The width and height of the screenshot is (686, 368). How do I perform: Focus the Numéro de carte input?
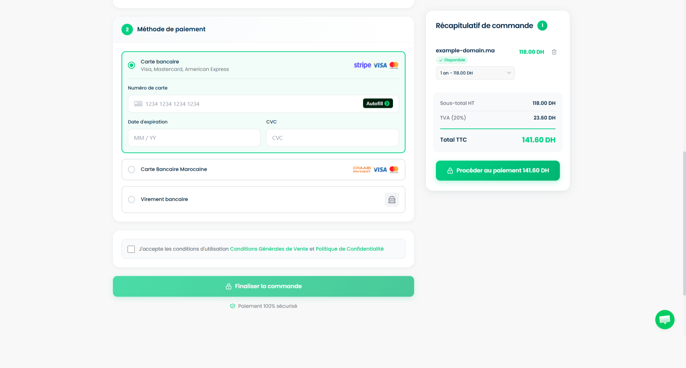[x=263, y=104]
